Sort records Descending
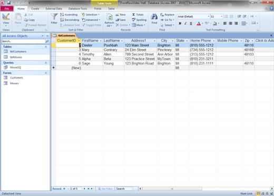This screenshot has height=196, width=274. (x=70, y=20)
